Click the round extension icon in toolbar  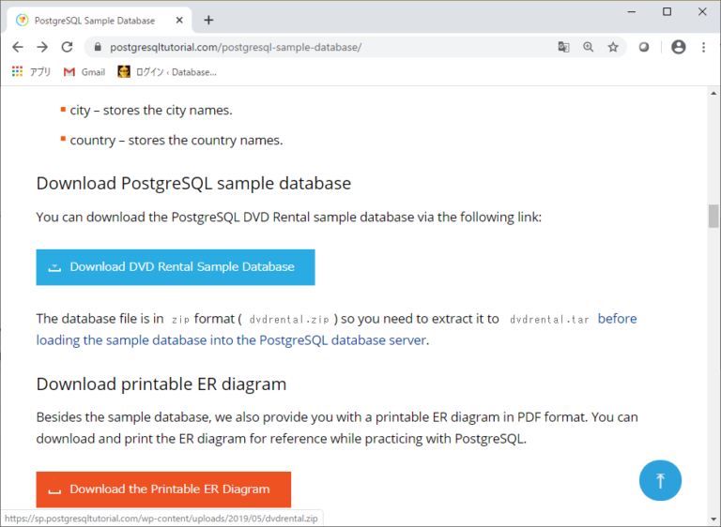click(x=644, y=47)
